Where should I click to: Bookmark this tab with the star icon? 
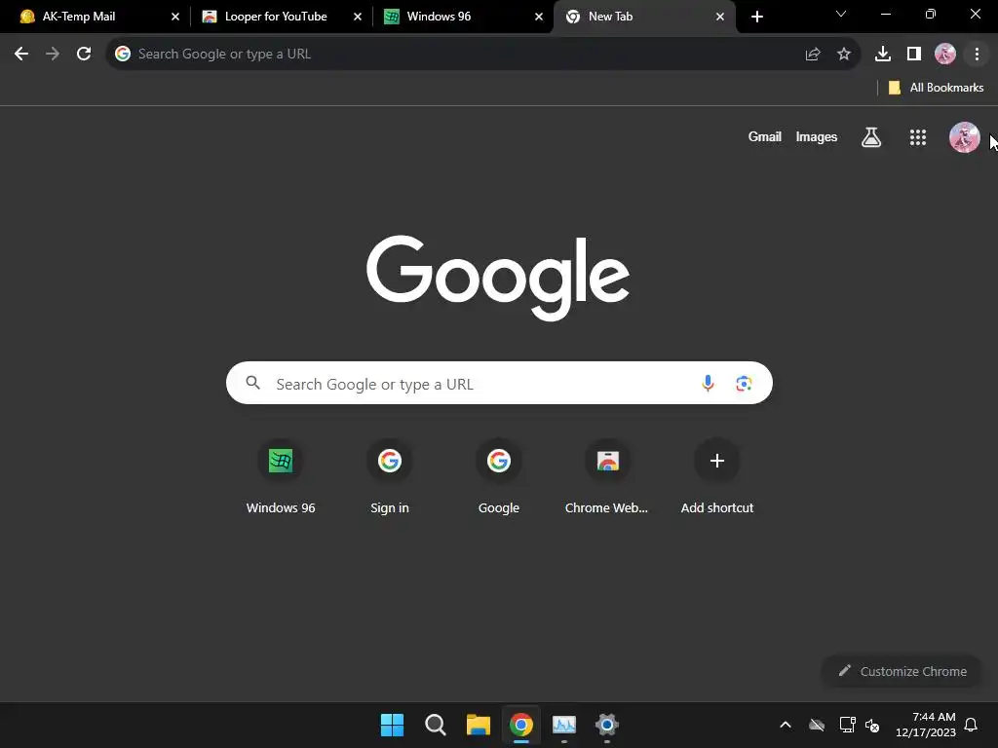[x=844, y=55]
